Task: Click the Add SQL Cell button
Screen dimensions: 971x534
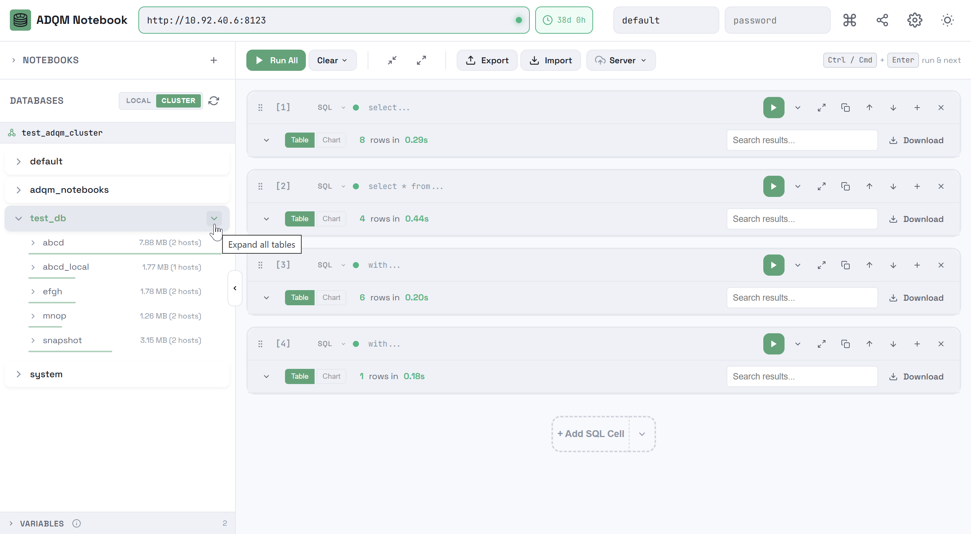Action: 590,434
